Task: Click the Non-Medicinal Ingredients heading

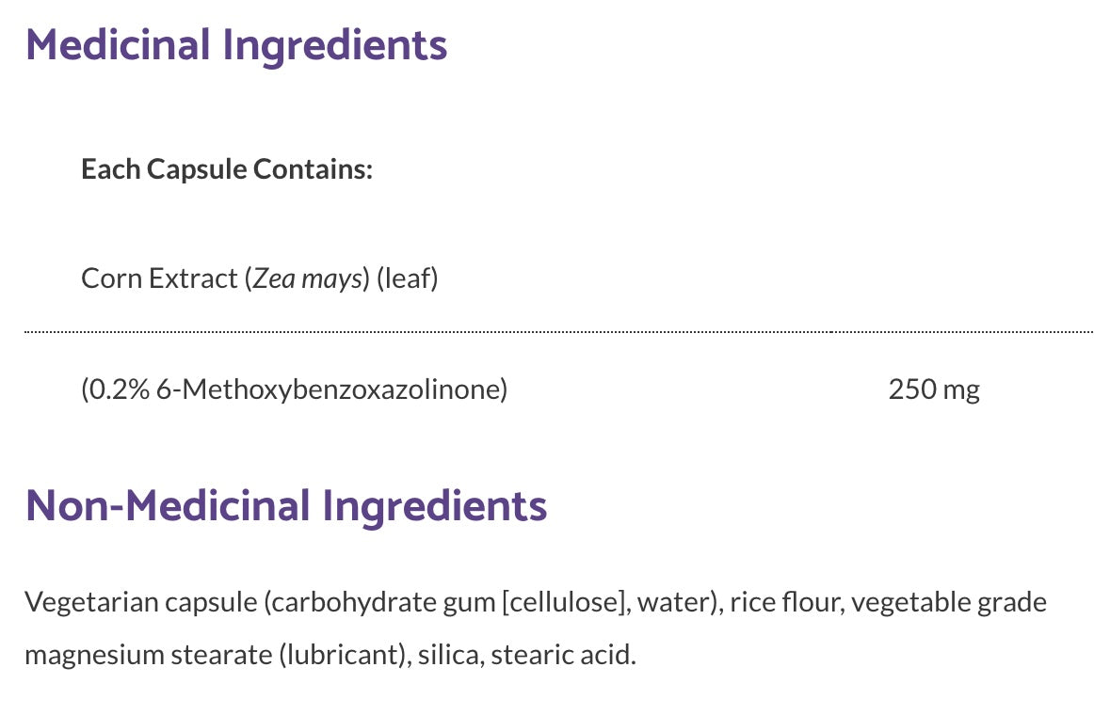Action: coord(286,507)
